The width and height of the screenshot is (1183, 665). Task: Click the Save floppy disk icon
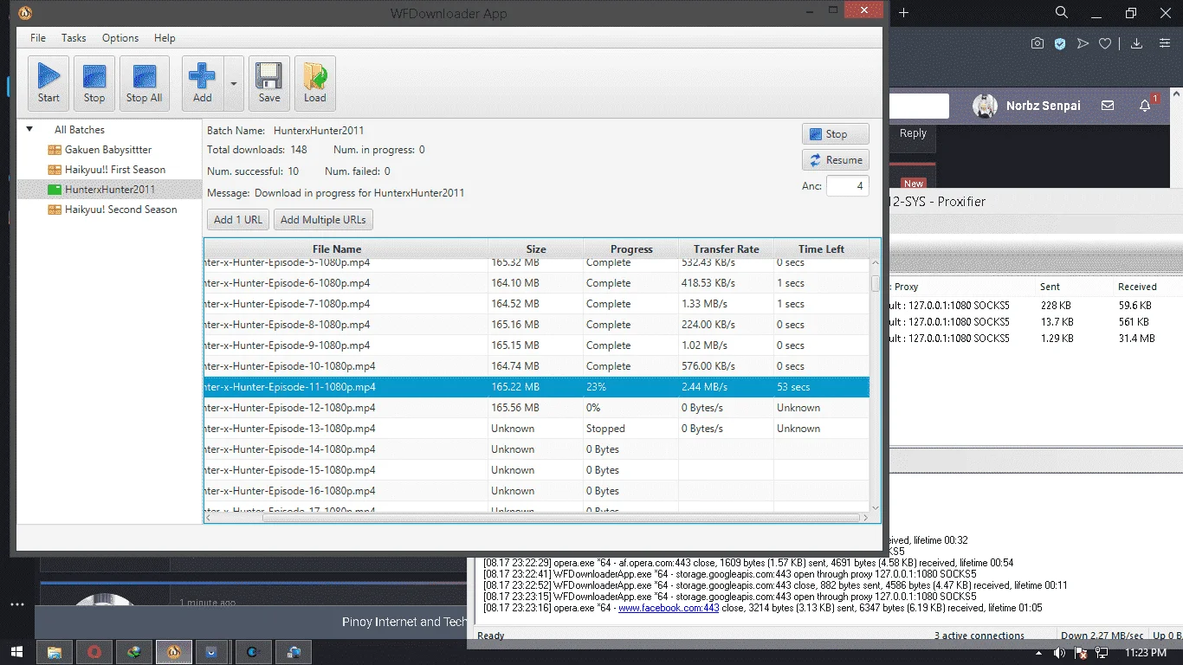(269, 83)
